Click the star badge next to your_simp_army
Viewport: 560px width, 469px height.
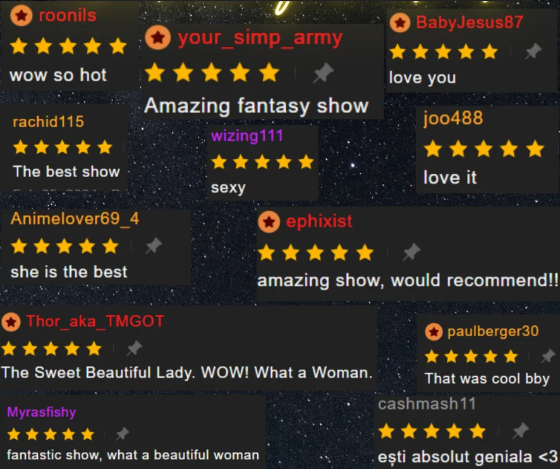(x=158, y=37)
